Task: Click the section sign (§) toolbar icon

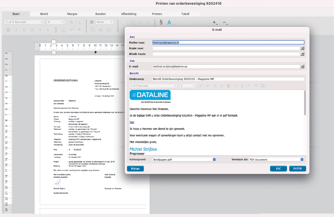Action: pos(161,22)
